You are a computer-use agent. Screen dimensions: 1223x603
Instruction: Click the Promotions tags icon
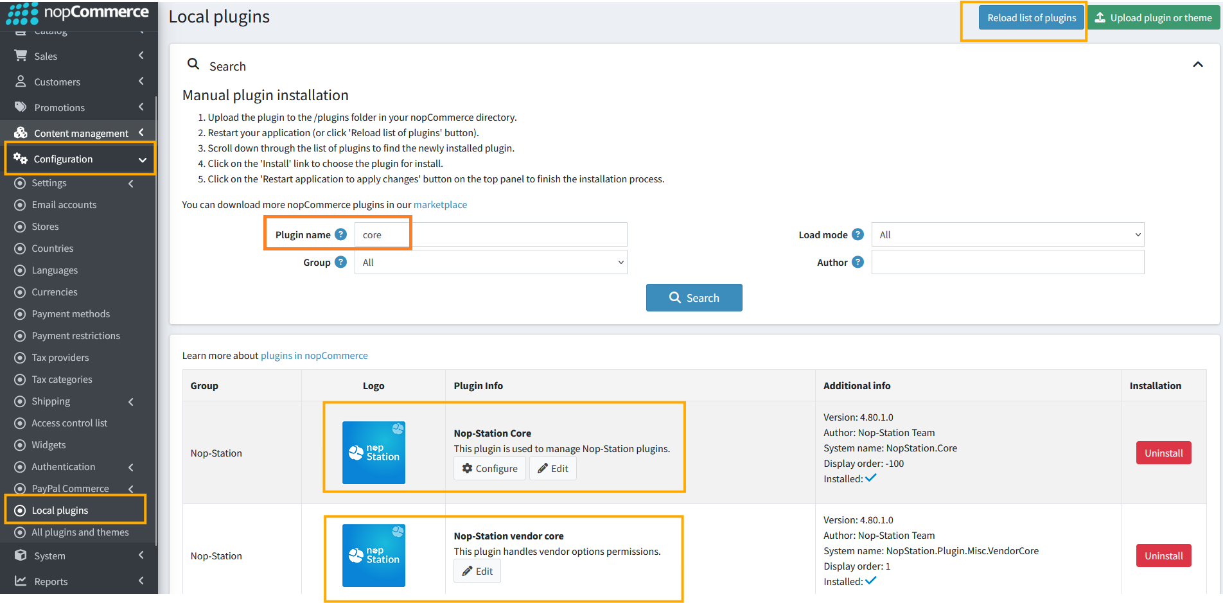21,107
